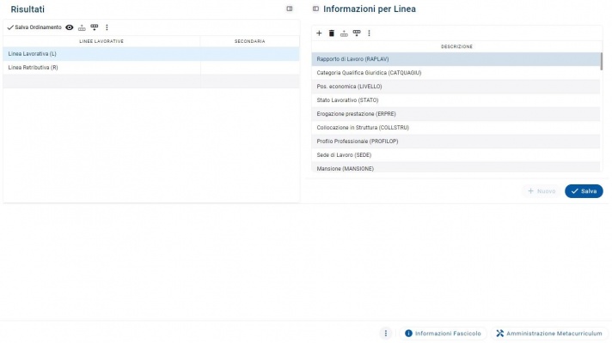Select Sede di Lavoro (SEDE) row
Viewport: 612px width, 343px height.
[x=456, y=154]
